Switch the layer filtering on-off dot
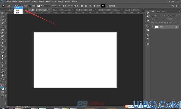Viewport: 181px width, 109px height. (180, 15)
